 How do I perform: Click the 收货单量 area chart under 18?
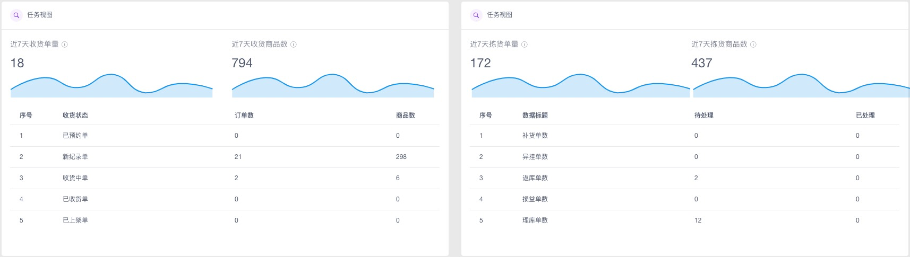[x=111, y=86]
